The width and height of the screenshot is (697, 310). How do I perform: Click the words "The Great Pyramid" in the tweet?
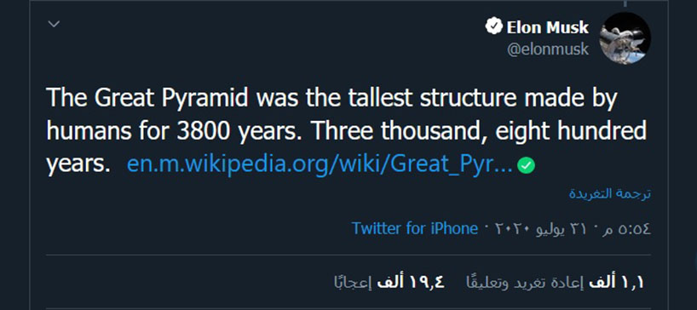[x=147, y=99]
